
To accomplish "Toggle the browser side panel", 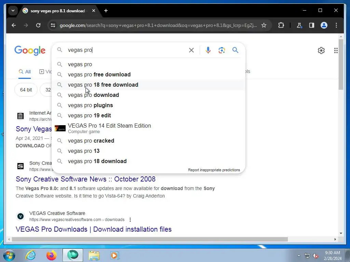I will coord(312,25).
